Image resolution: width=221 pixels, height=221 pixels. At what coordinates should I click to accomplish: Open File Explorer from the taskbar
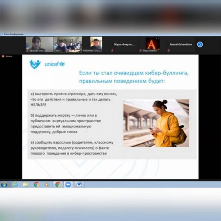click(x=25, y=185)
